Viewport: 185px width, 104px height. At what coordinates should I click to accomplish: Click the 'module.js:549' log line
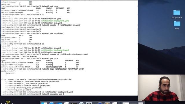point(8,71)
